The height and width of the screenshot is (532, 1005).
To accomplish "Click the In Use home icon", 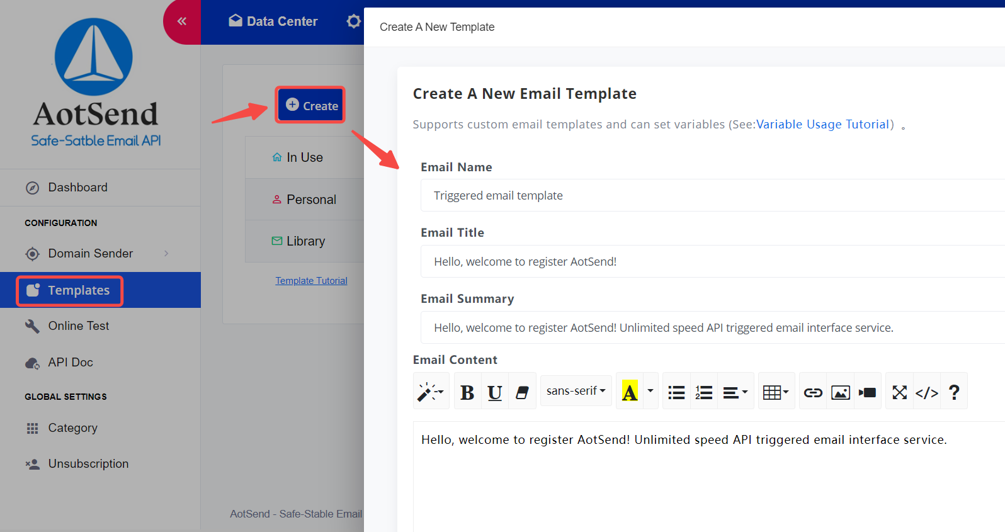I will point(276,157).
